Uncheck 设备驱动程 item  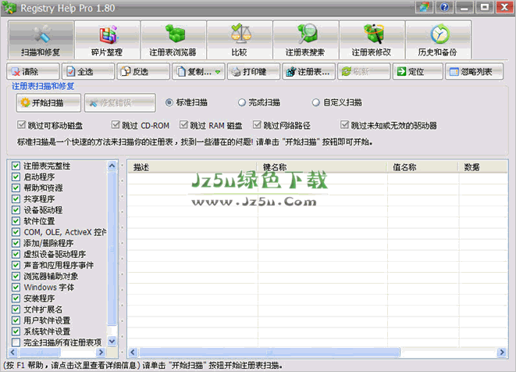pyautogui.click(x=16, y=210)
